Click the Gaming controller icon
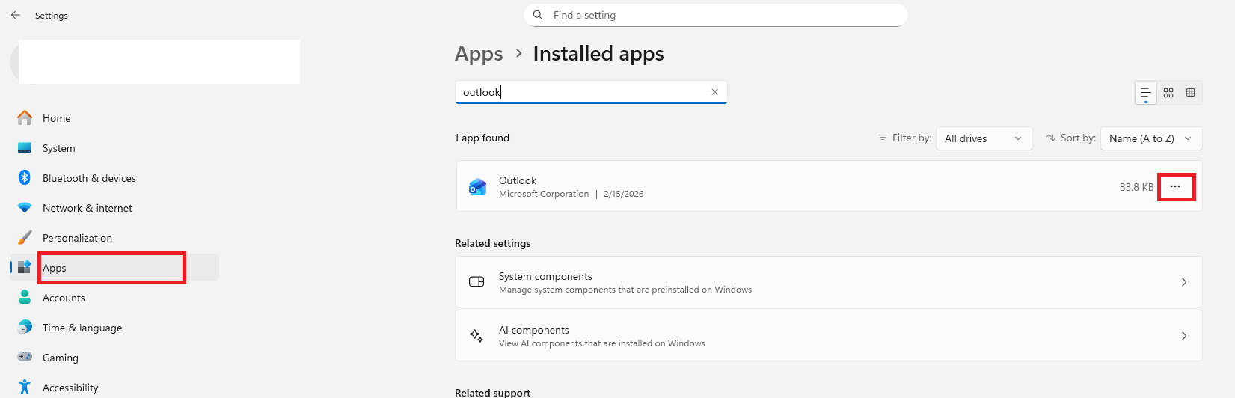 pyautogui.click(x=25, y=357)
